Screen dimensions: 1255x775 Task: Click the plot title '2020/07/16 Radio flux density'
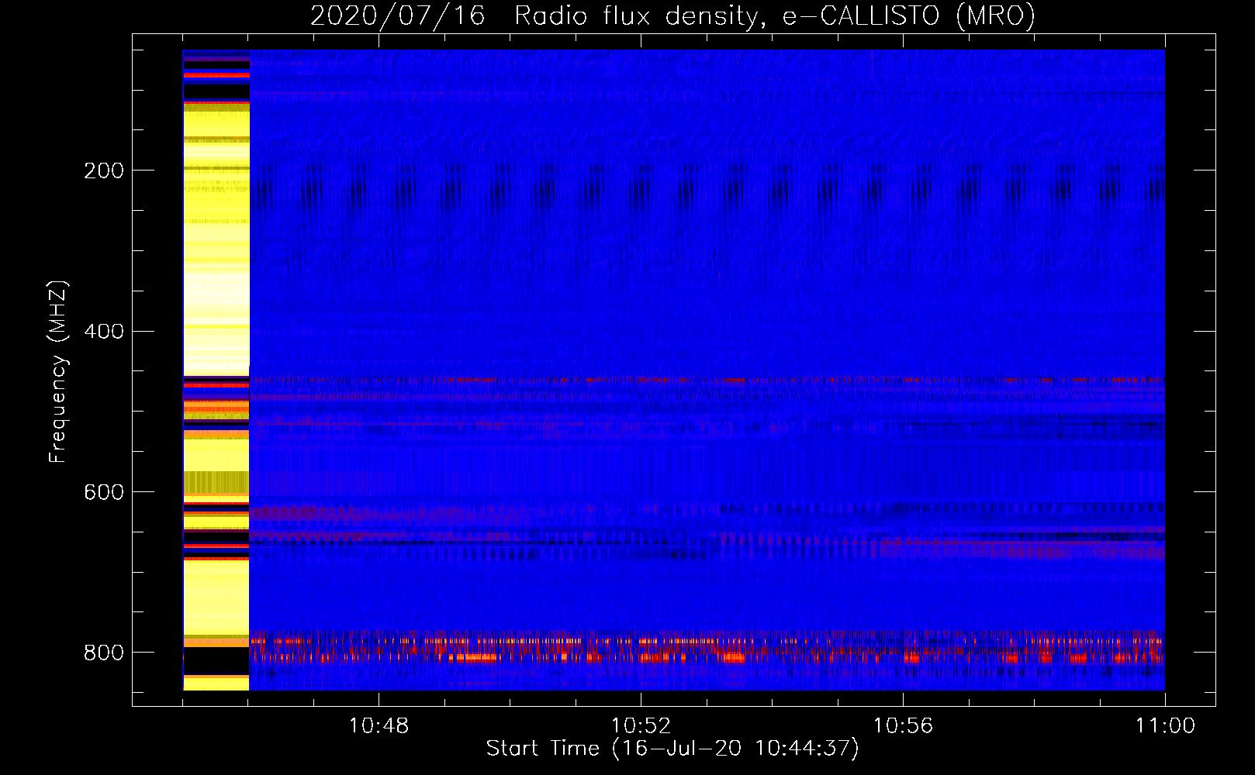[x=672, y=15]
